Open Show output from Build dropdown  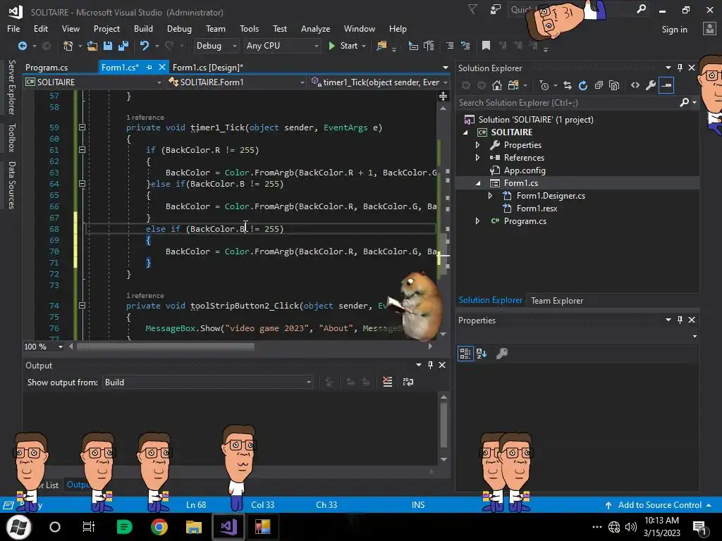(208, 383)
